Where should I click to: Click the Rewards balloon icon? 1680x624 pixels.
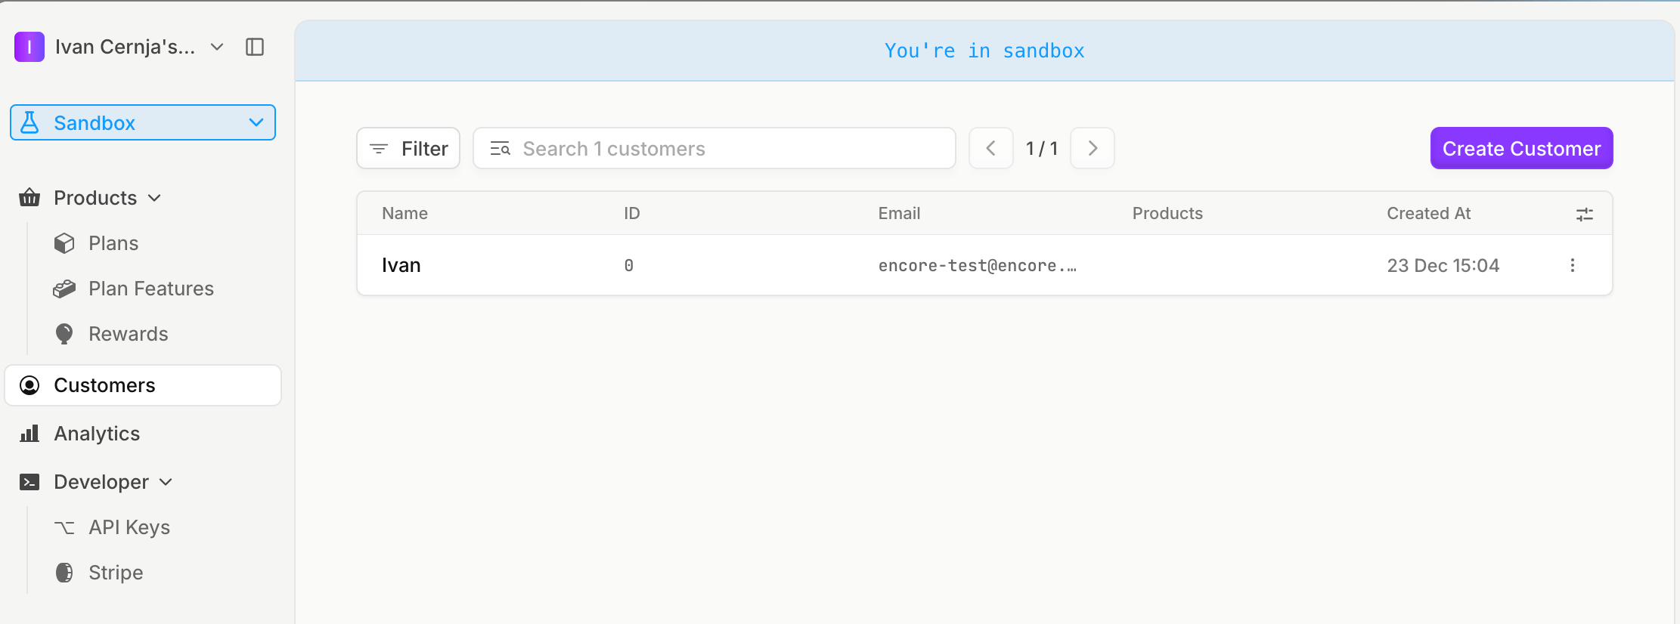click(64, 334)
